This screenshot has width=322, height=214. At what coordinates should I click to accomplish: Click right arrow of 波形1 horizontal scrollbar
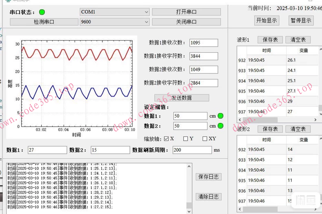click(x=315, y=120)
